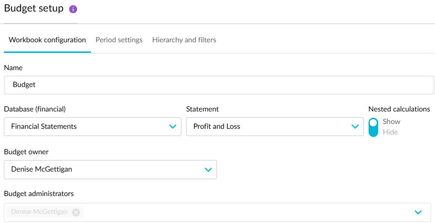Select the Show option for nested calculations
The image size is (435, 223).
(x=391, y=122)
